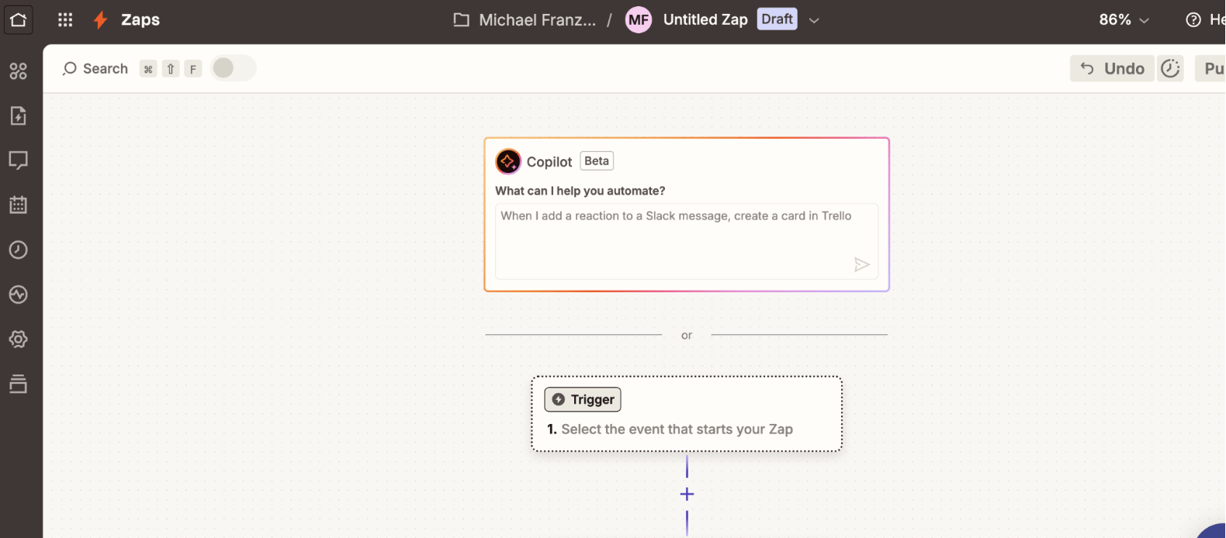Screen dimensions: 1226x538
Task: Open the apps grid menu
Action: click(65, 19)
